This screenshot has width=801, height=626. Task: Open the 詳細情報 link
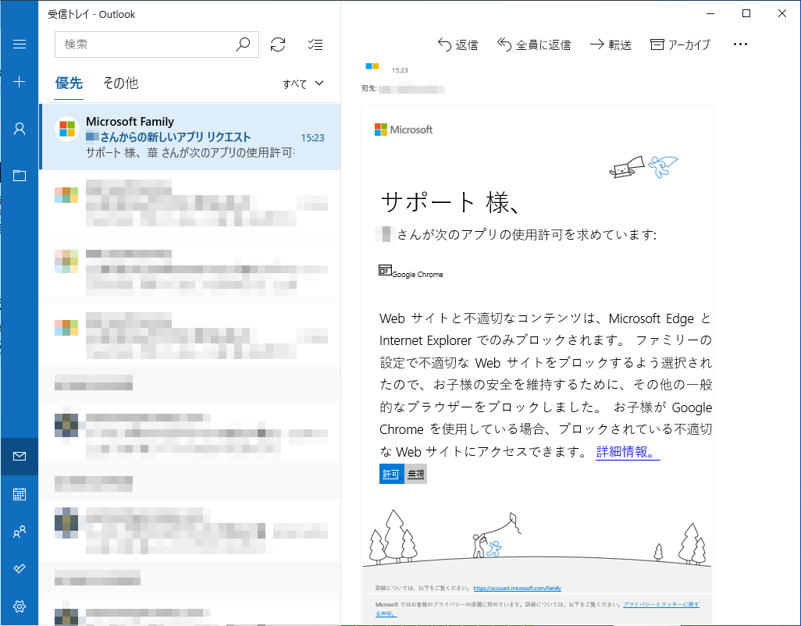point(628,452)
